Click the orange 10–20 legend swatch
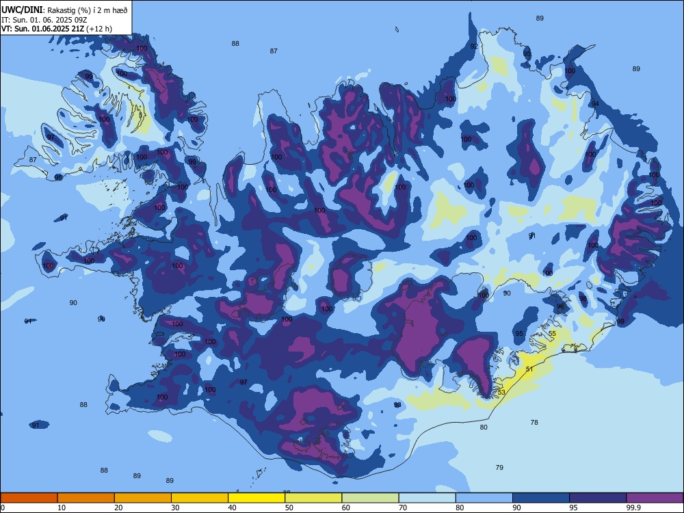Viewport: 684px width, 513px height. [86, 498]
